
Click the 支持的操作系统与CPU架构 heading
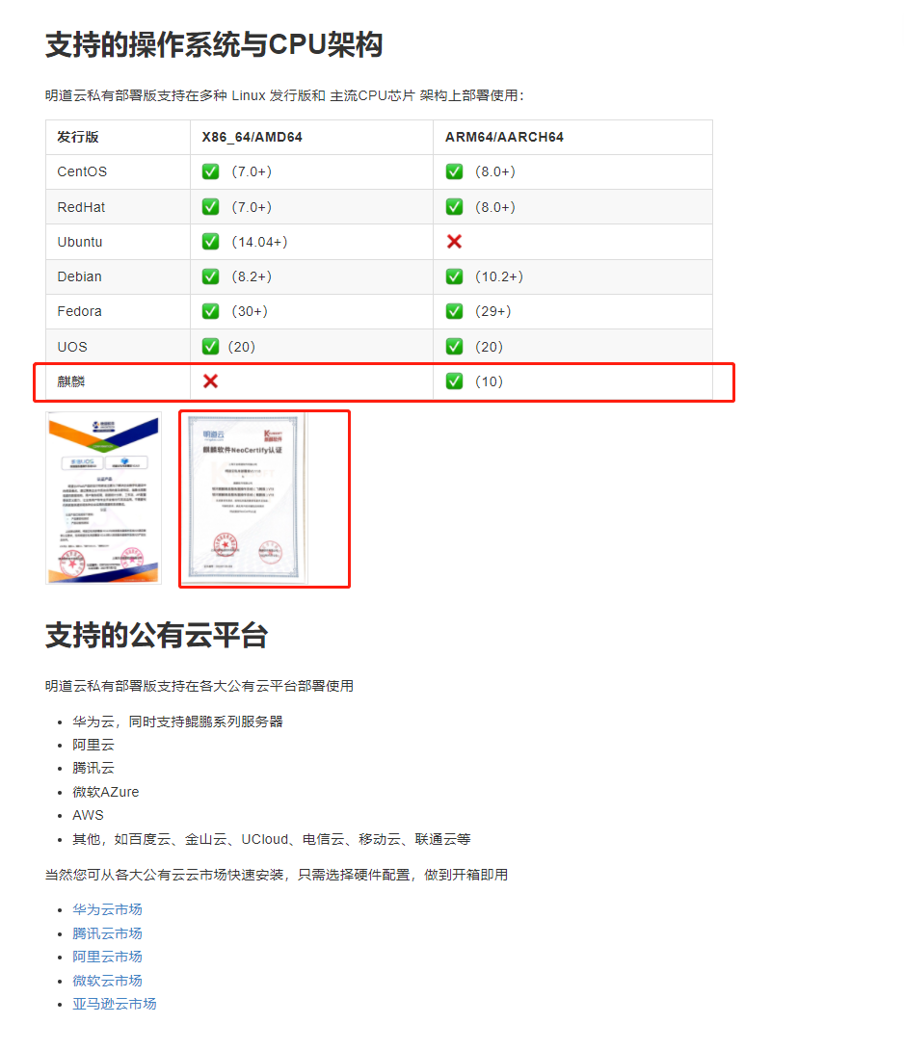(x=214, y=44)
